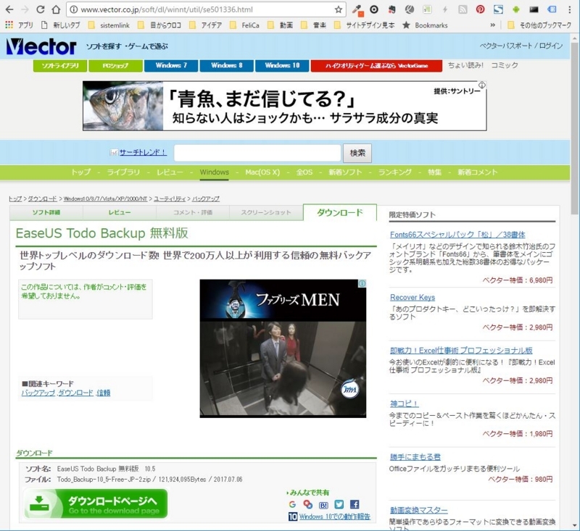The image size is (580, 531).
Task: Click the Vector logo
Action: (x=41, y=46)
